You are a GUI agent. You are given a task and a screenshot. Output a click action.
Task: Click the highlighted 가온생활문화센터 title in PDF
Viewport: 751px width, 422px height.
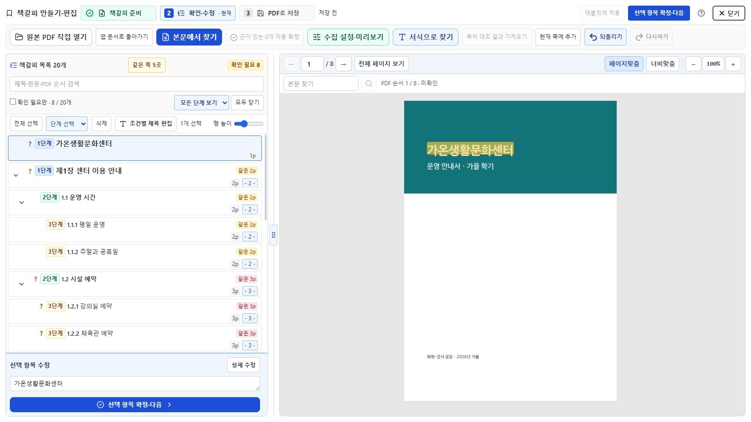coord(470,150)
